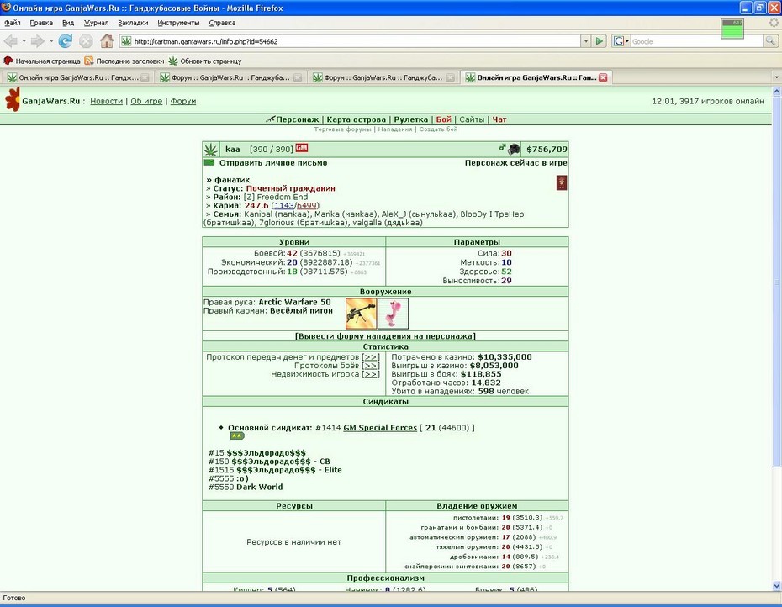The height and width of the screenshot is (607, 782).
Task: Open the tab list dropdown at tab bar end
Action: pos(776,77)
